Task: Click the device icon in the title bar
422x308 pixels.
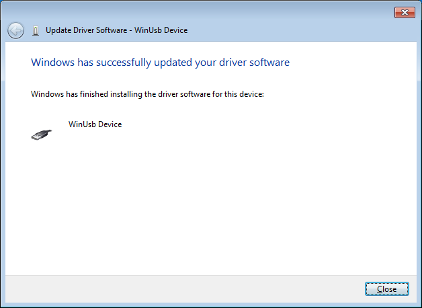Action: [x=36, y=30]
